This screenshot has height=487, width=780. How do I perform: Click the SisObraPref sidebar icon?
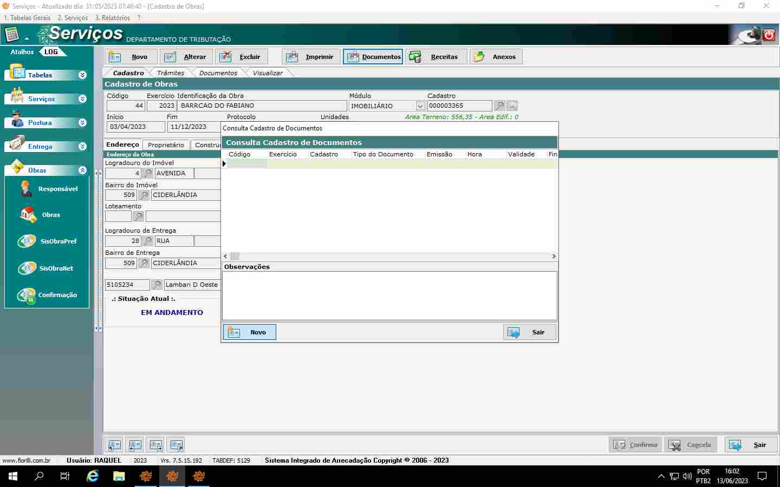click(27, 241)
